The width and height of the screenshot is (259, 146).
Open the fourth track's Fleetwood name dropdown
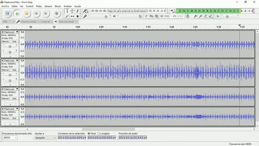point(11,109)
